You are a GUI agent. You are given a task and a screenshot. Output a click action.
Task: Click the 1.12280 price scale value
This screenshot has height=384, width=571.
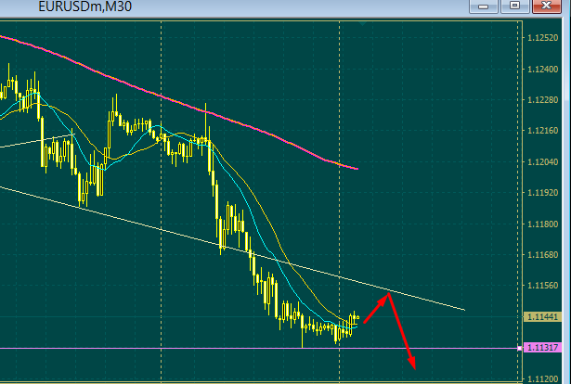pyautogui.click(x=542, y=99)
